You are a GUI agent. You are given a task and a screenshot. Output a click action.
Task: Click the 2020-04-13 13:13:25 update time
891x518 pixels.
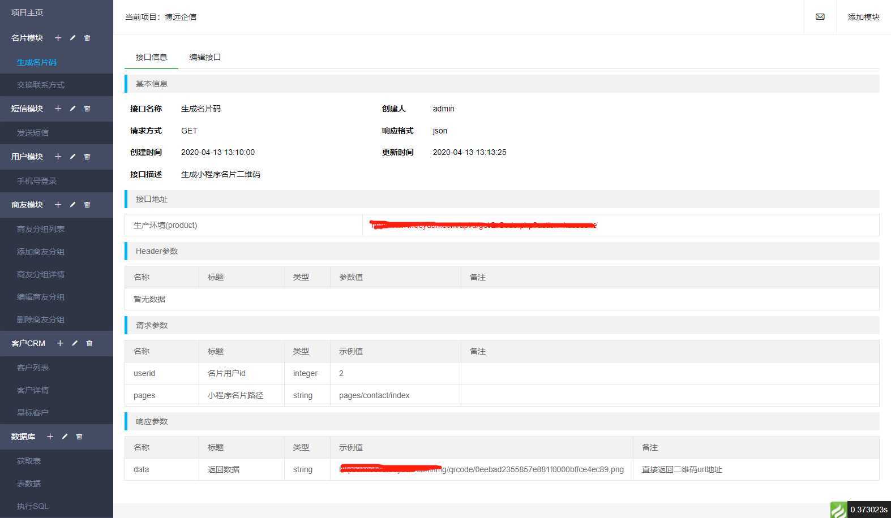469,152
